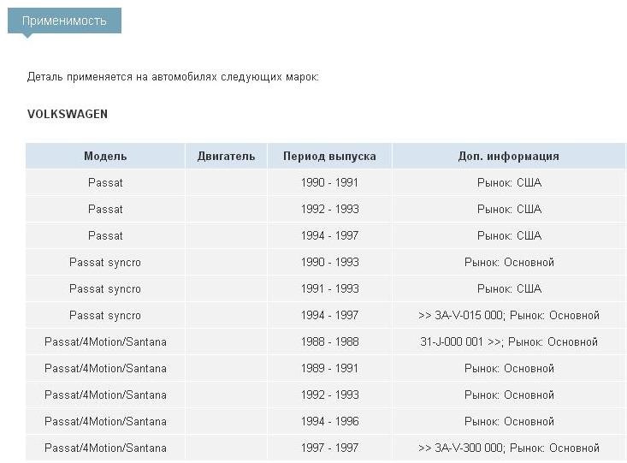Image resolution: width=627 pixels, height=463 pixels.
Task: Click the 1997 - 1997 period cell
Action: tap(329, 448)
